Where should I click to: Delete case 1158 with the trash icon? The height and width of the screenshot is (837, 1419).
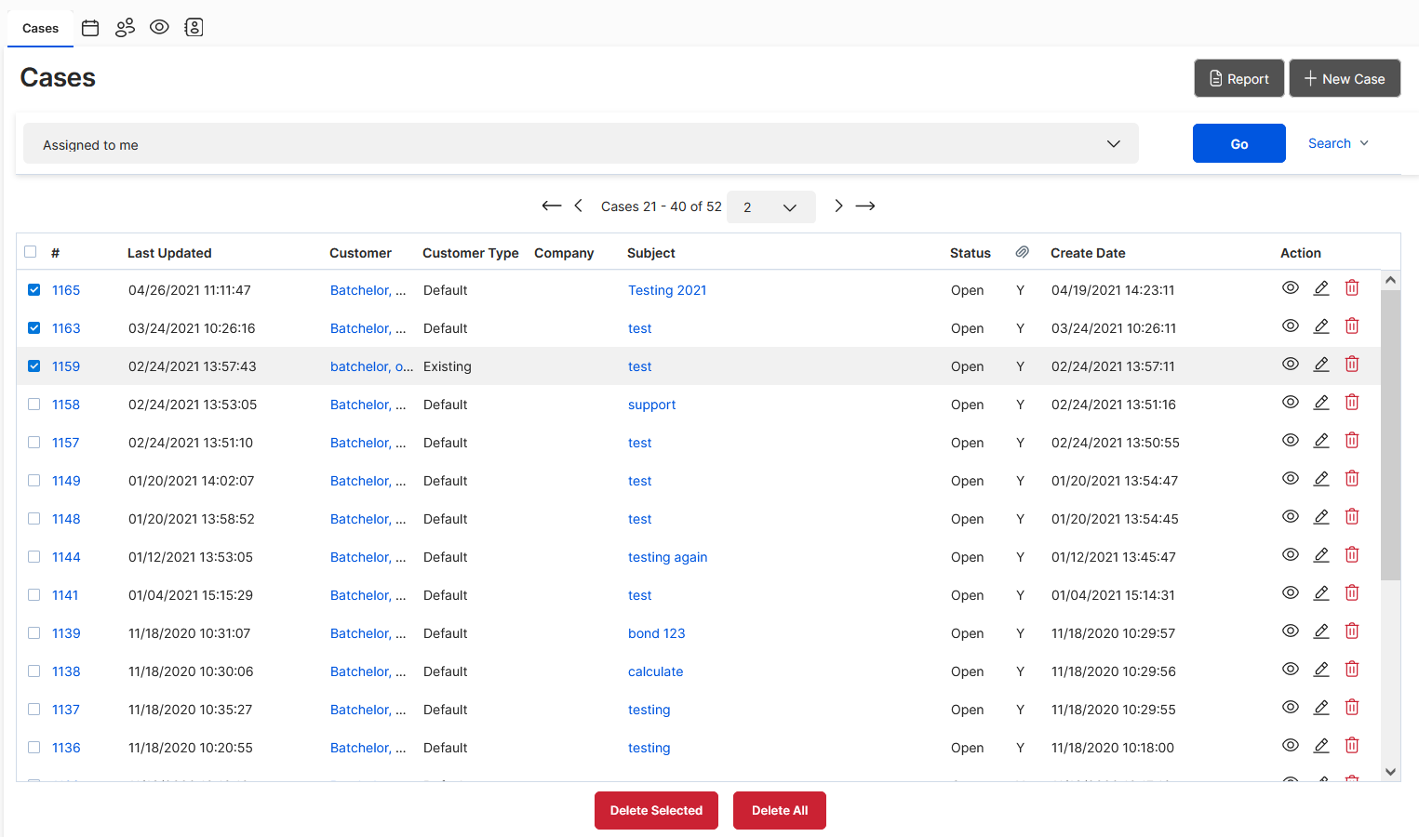pos(1352,403)
